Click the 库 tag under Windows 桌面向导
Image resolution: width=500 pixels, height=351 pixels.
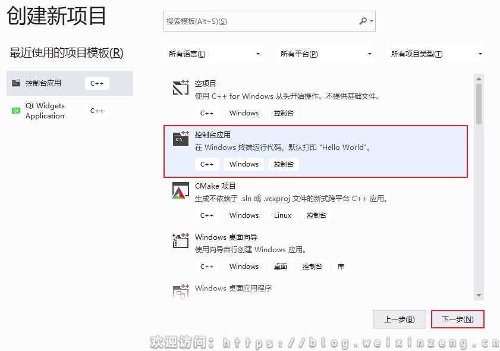point(341,267)
